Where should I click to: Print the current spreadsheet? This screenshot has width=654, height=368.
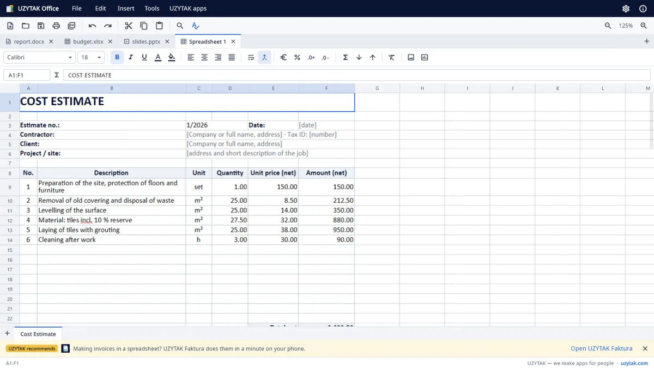[x=56, y=26]
